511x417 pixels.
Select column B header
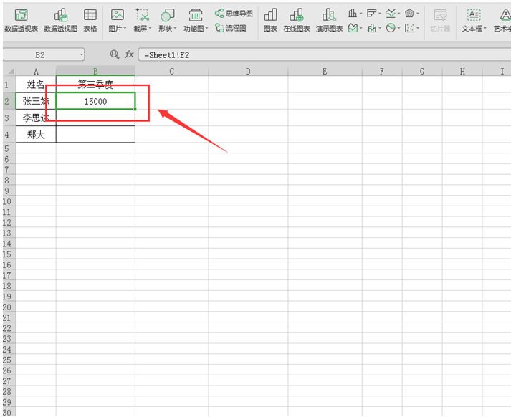click(95, 71)
